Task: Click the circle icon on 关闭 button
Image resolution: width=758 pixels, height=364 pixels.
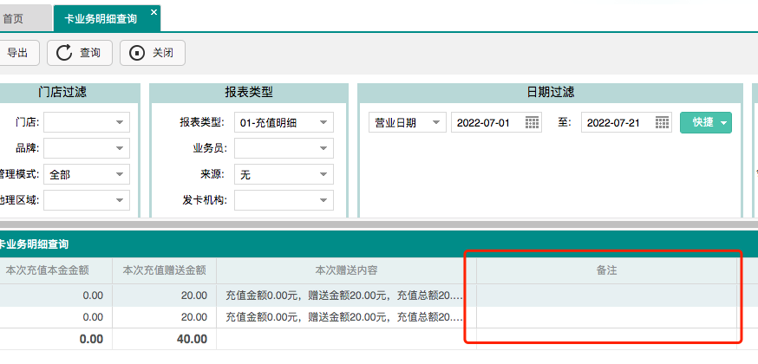Action: click(137, 53)
